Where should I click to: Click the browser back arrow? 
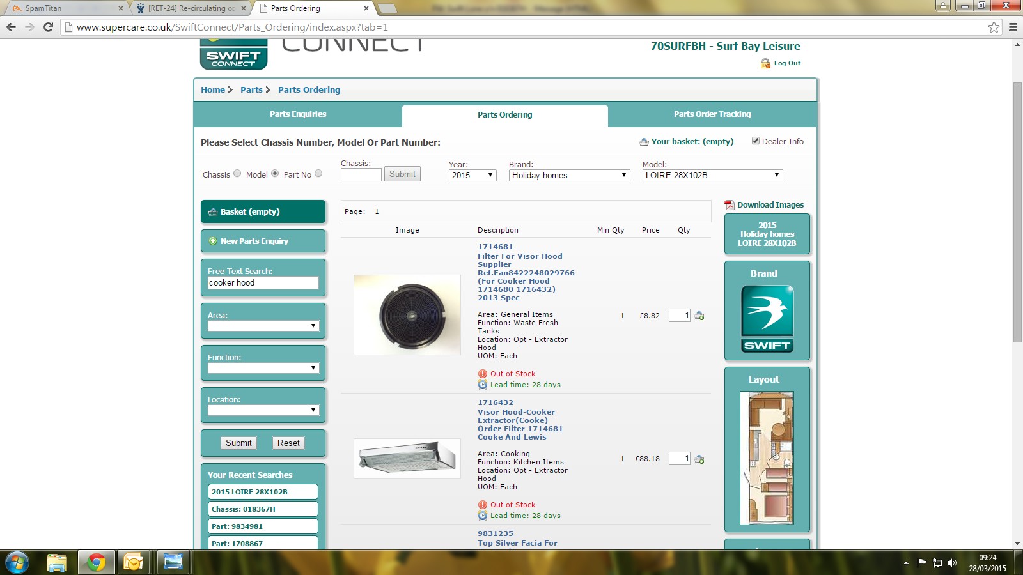tap(11, 27)
